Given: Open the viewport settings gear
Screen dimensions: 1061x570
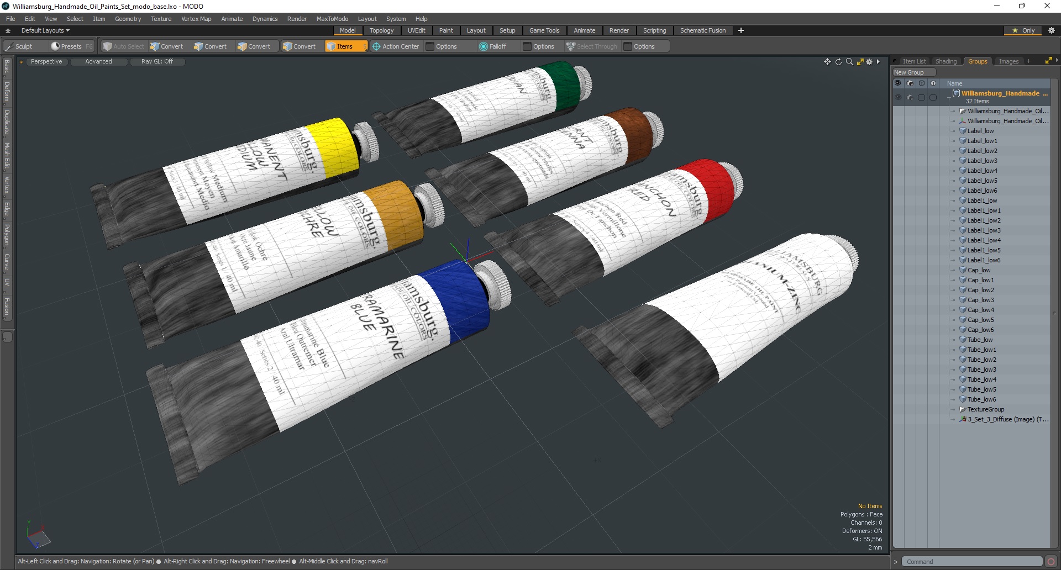Looking at the screenshot, I should [x=869, y=62].
